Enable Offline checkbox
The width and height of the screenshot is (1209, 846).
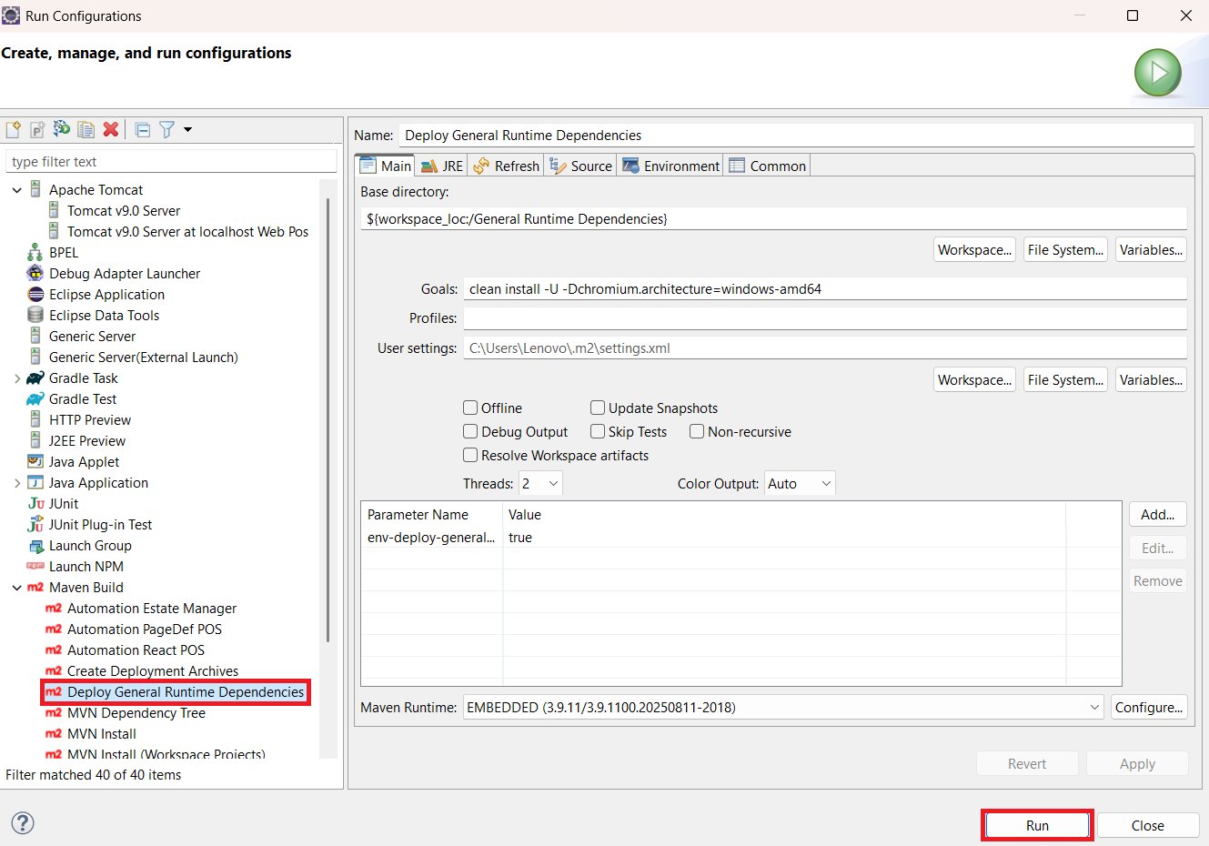click(x=470, y=408)
